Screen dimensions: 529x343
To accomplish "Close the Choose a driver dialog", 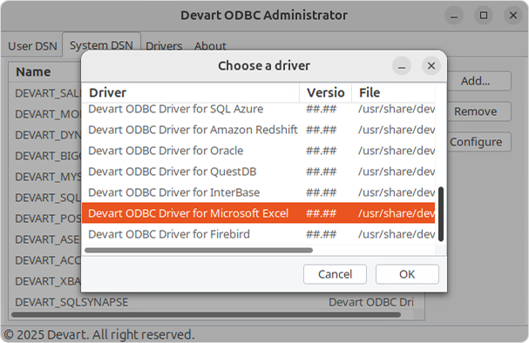I will (x=431, y=65).
